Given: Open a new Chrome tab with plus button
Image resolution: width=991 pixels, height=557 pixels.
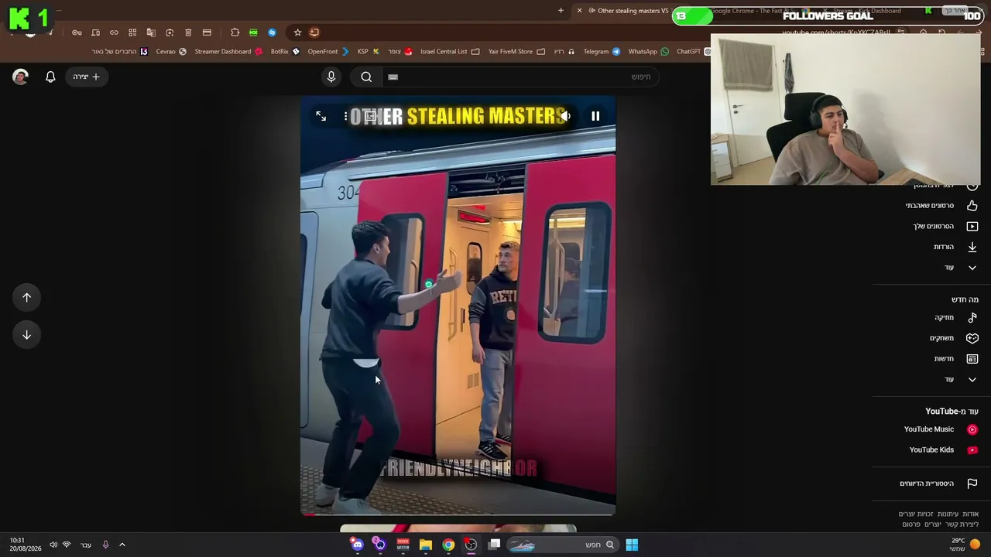Looking at the screenshot, I should (x=561, y=11).
